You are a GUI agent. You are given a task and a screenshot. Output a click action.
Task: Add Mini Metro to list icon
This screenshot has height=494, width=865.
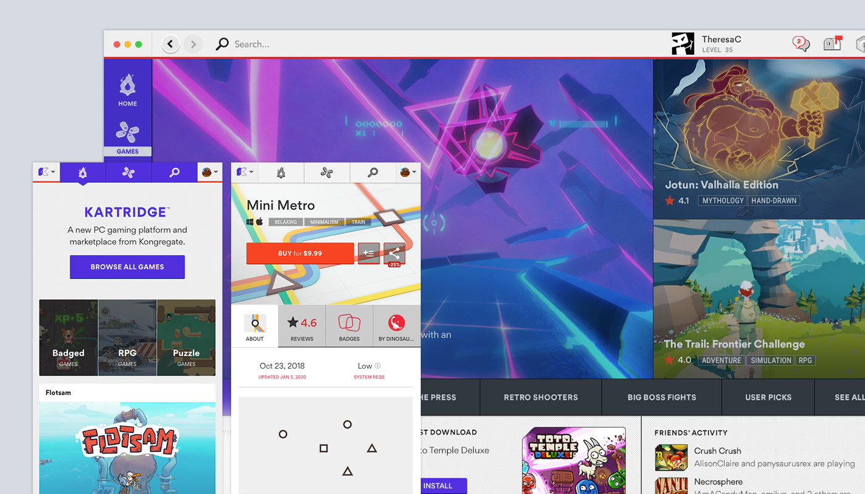pyautogui.click(x=369, y=253)
